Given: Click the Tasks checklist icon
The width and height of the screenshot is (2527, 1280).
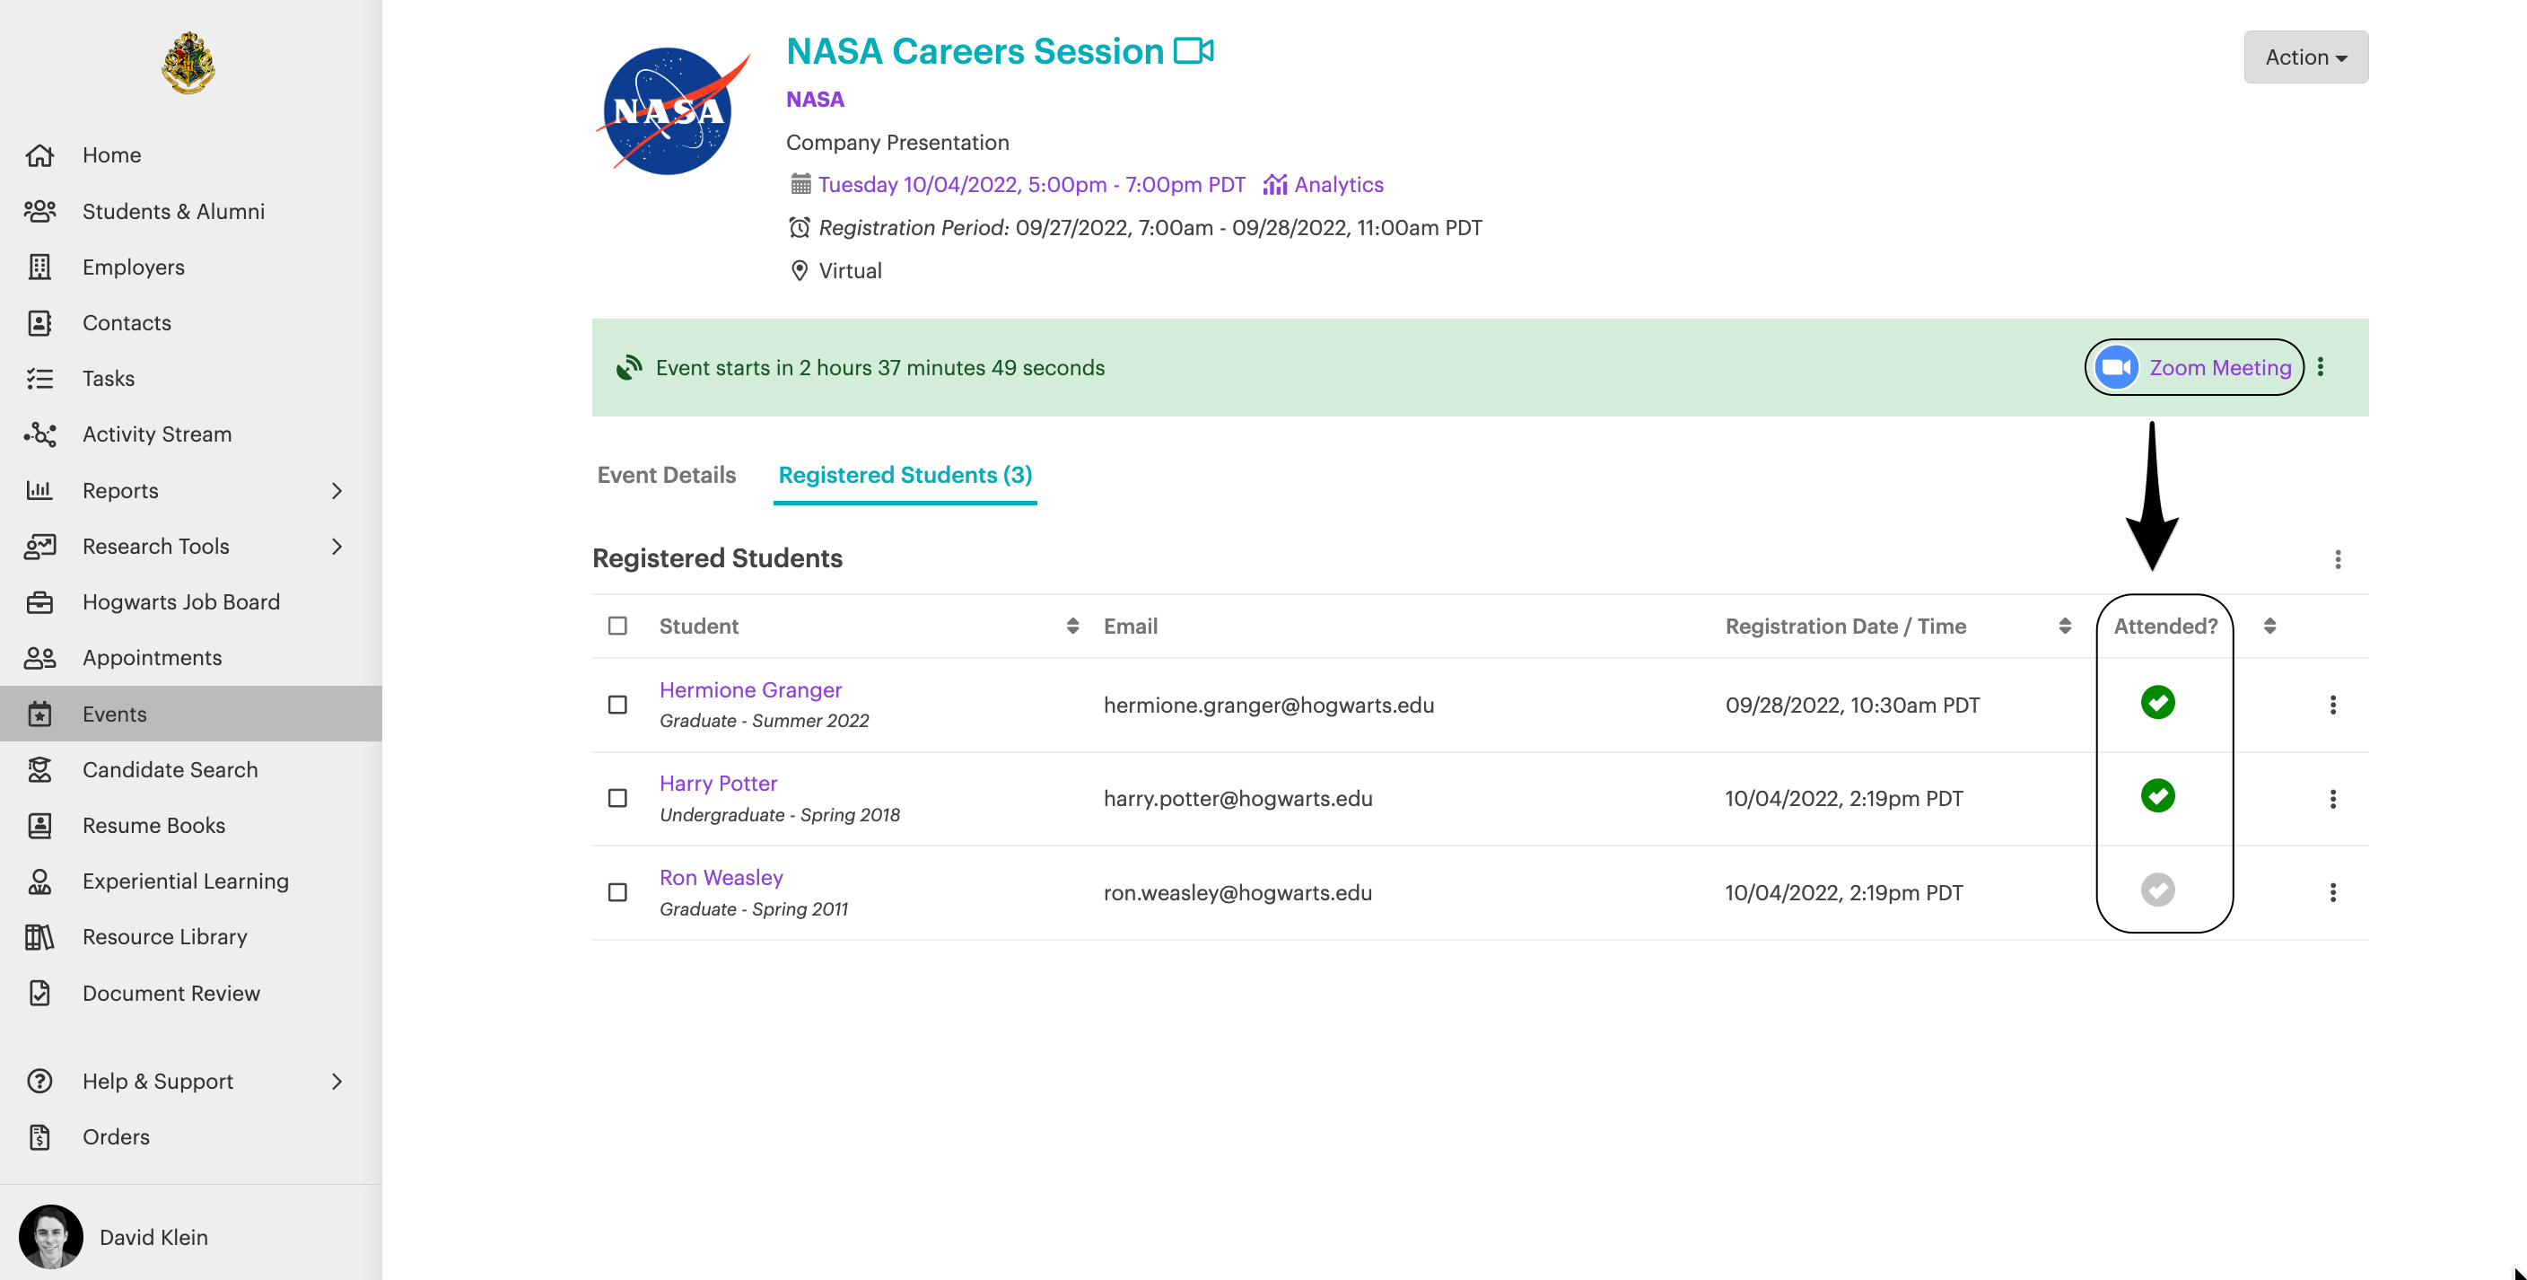Looking at the screenshot, I should pos(39,379).
